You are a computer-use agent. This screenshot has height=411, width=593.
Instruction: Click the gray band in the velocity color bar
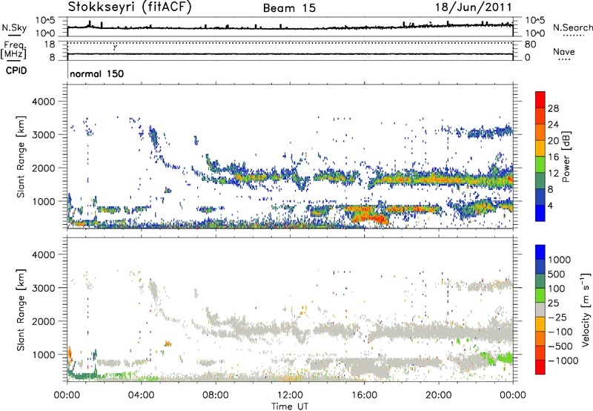tap(540, 309)
